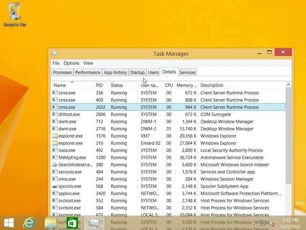306x230 pixels.
Task: Click the icon of dllhost.exe
Action: [x=55, y=114]
